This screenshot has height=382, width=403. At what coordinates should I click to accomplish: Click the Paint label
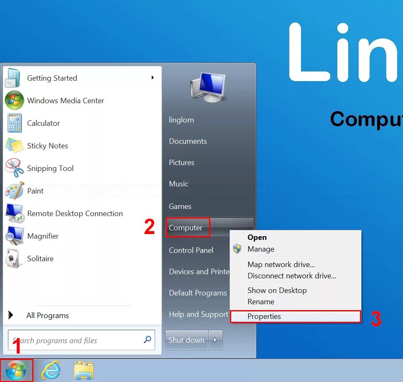pos(35,191)
